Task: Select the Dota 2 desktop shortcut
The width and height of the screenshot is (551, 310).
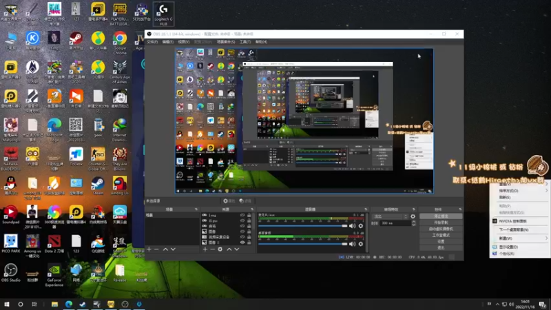Action: [54, 244]
